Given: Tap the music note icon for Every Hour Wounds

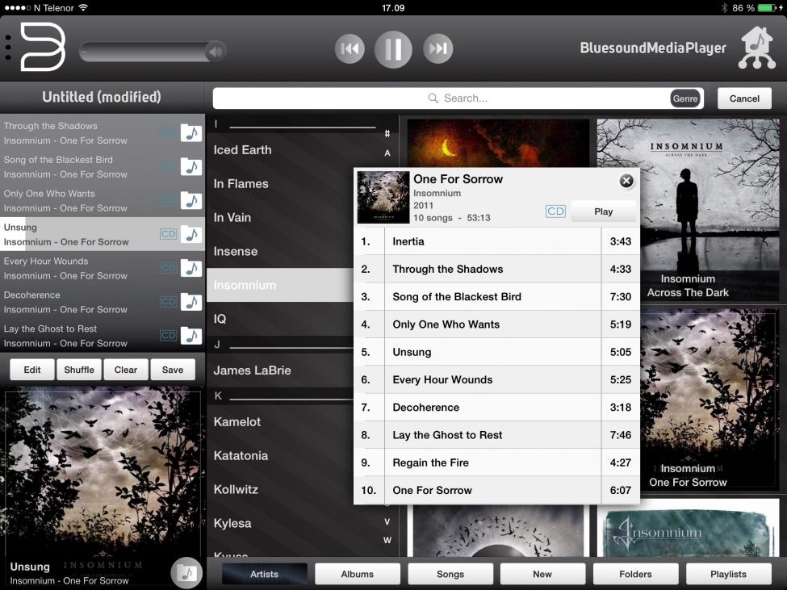Looking at the screenshot, I should 191,269.
